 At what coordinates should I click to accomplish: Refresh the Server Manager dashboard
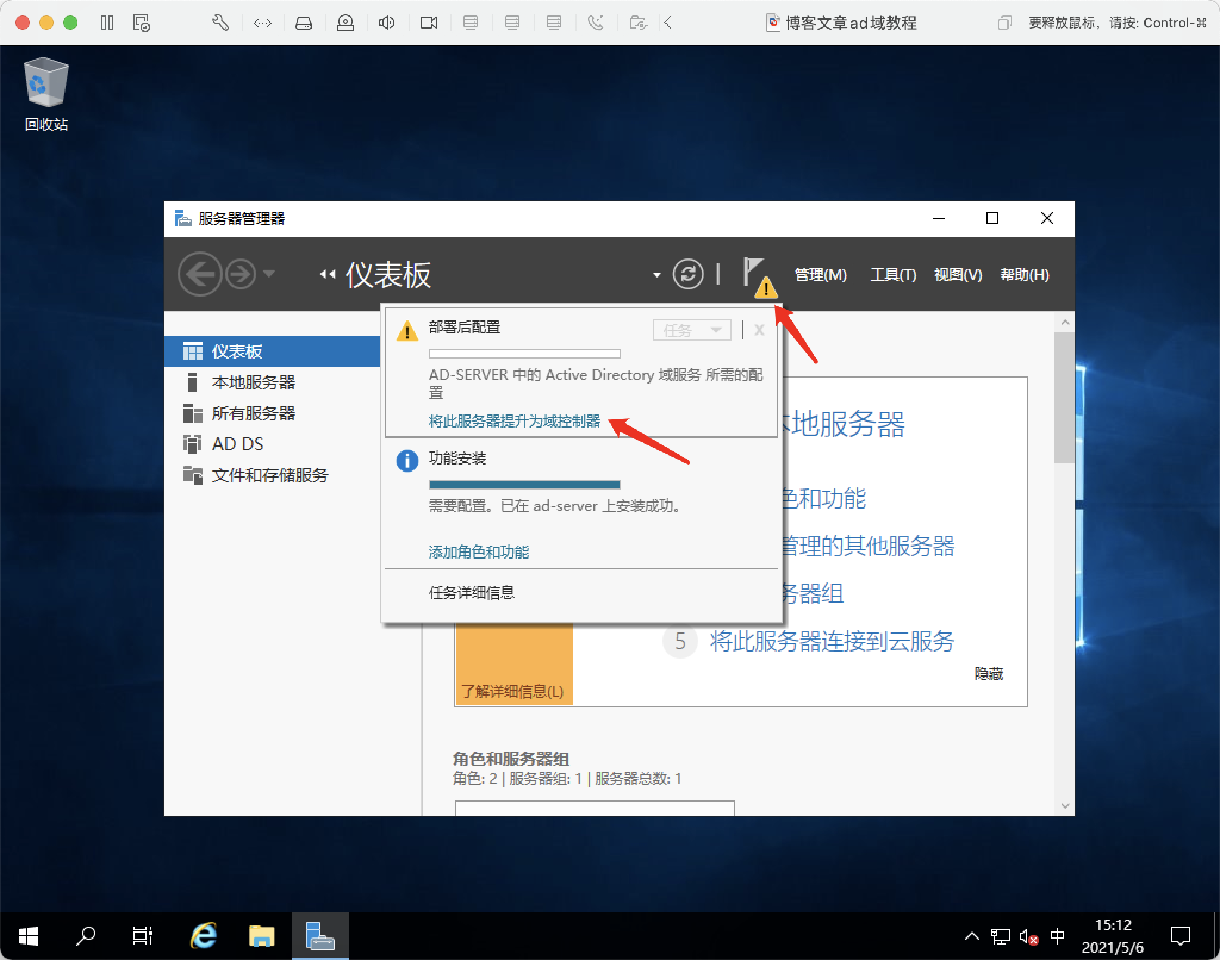(x=687, y=275)
